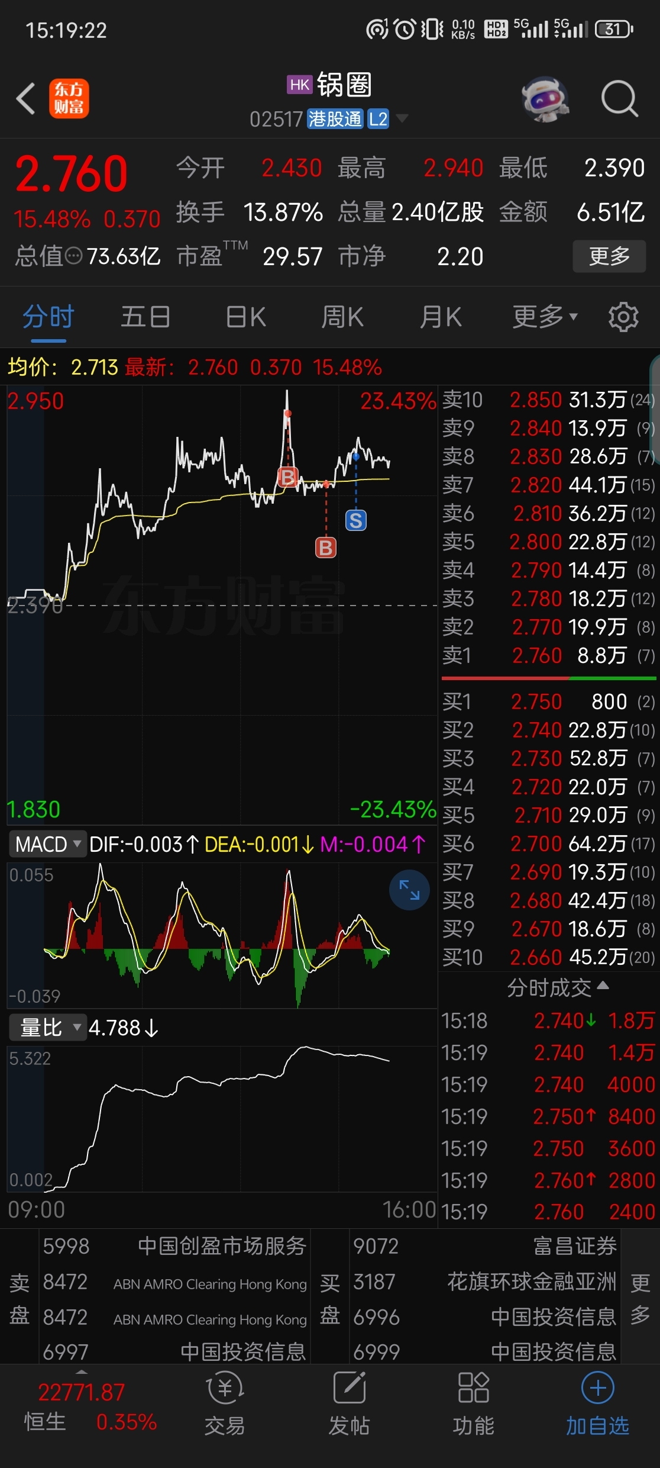The width and height of the screenshot is (660, 1468).
Task: Open the 功能 grid icon
Action: [x=474, y=1387]
